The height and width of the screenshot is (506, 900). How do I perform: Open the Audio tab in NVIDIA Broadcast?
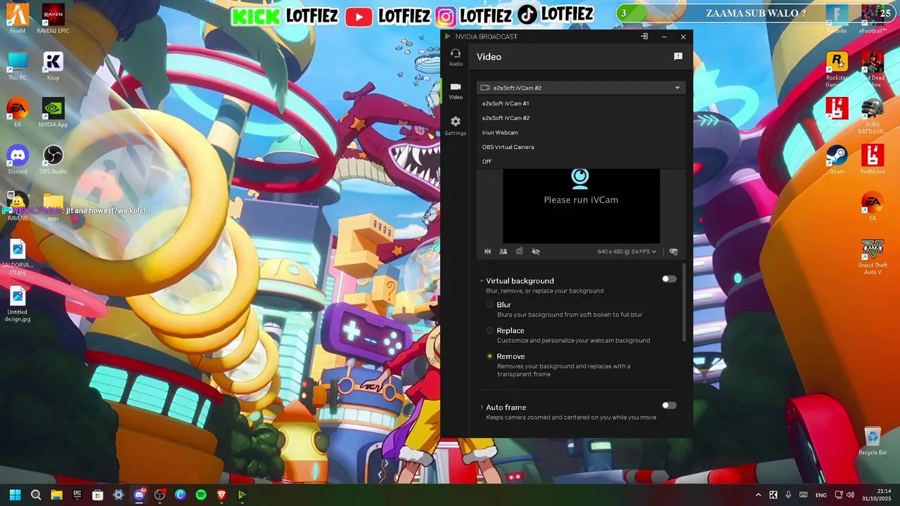pyautogui.click(x=456, y=58)
